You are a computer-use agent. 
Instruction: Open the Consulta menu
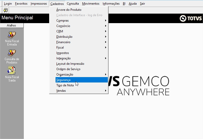point(73,4)
